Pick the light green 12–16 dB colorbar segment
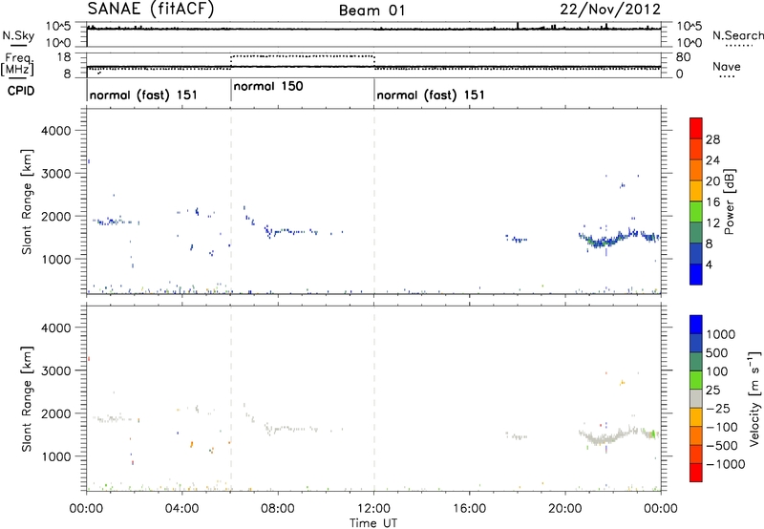The image size is (764, 529). click(x=696, y=212)
